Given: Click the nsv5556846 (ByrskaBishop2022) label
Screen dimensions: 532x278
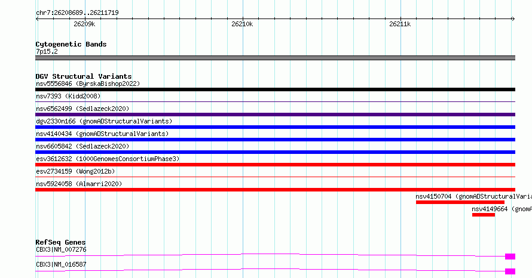Looking at the screenshot, I should pyautogui.click(x=88, y=84).
